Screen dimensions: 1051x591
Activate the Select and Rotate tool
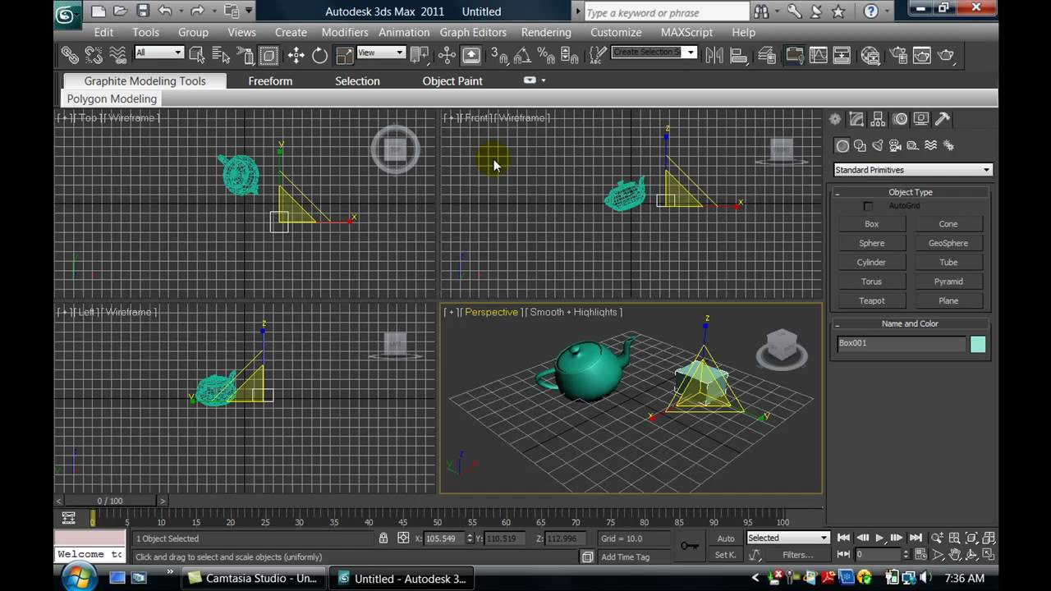(x=320, y=55)
